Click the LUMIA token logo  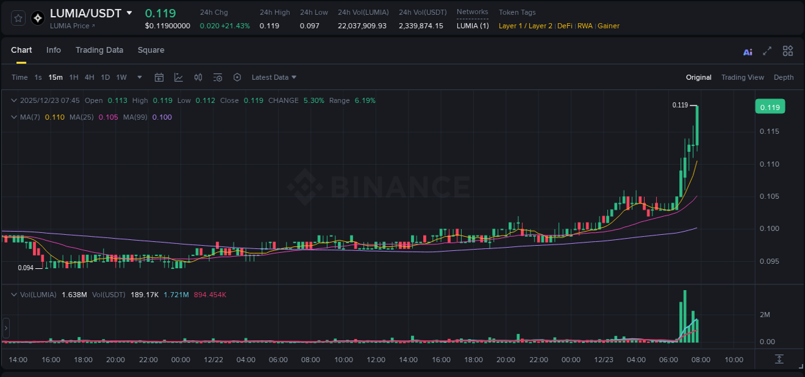click(37, 17)
